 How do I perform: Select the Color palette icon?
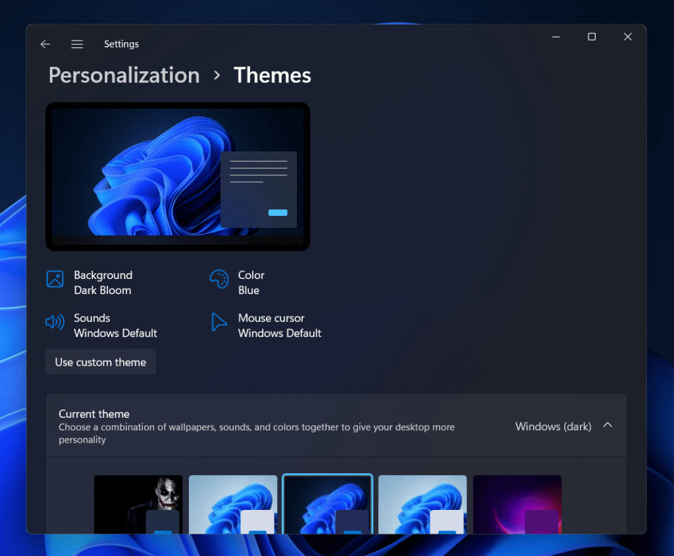tap(219, 279)
